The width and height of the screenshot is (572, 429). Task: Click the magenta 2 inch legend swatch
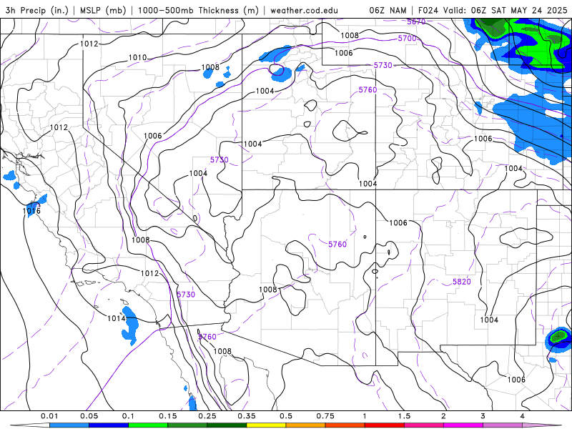tap(463, 425)
